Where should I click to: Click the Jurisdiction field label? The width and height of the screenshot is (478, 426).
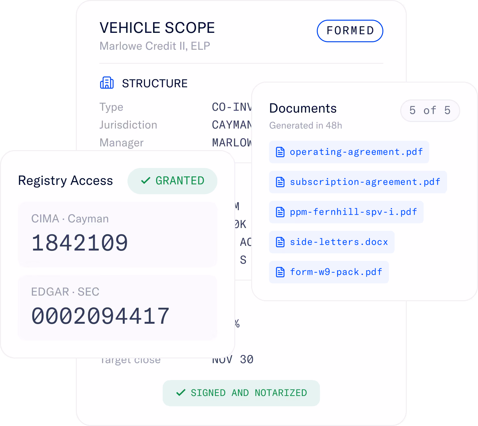click(x=128, y=125)
